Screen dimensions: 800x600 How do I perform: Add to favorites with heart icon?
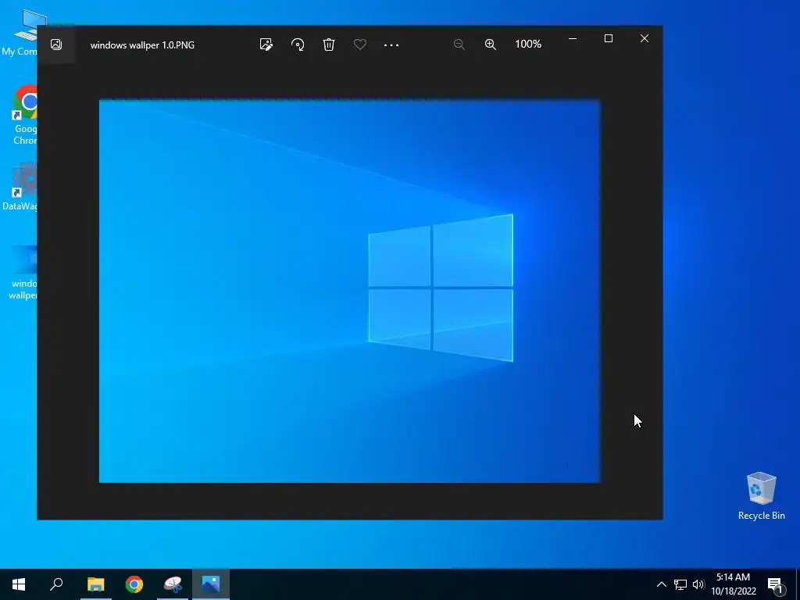tap(359, 45)
